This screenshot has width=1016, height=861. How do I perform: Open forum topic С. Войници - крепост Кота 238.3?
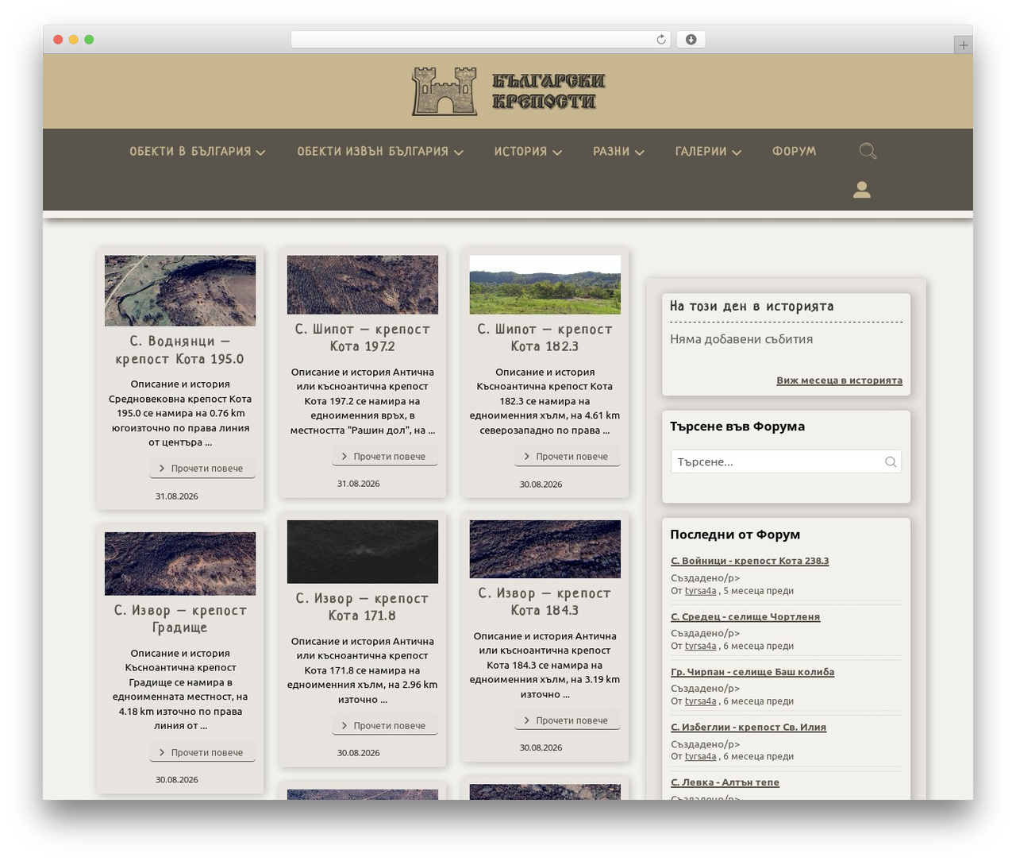point(749,561)
